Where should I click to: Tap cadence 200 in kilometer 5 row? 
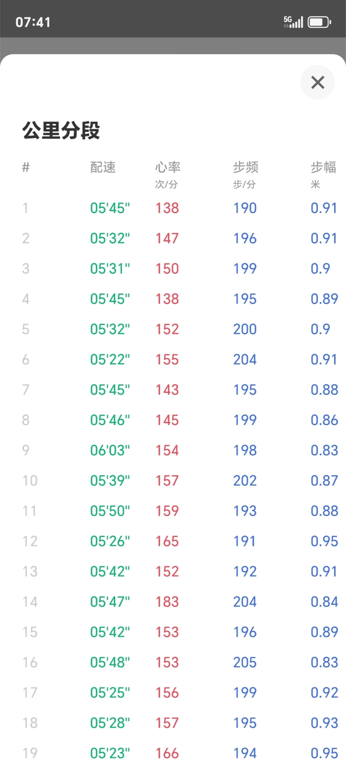(x=245, y=329)
